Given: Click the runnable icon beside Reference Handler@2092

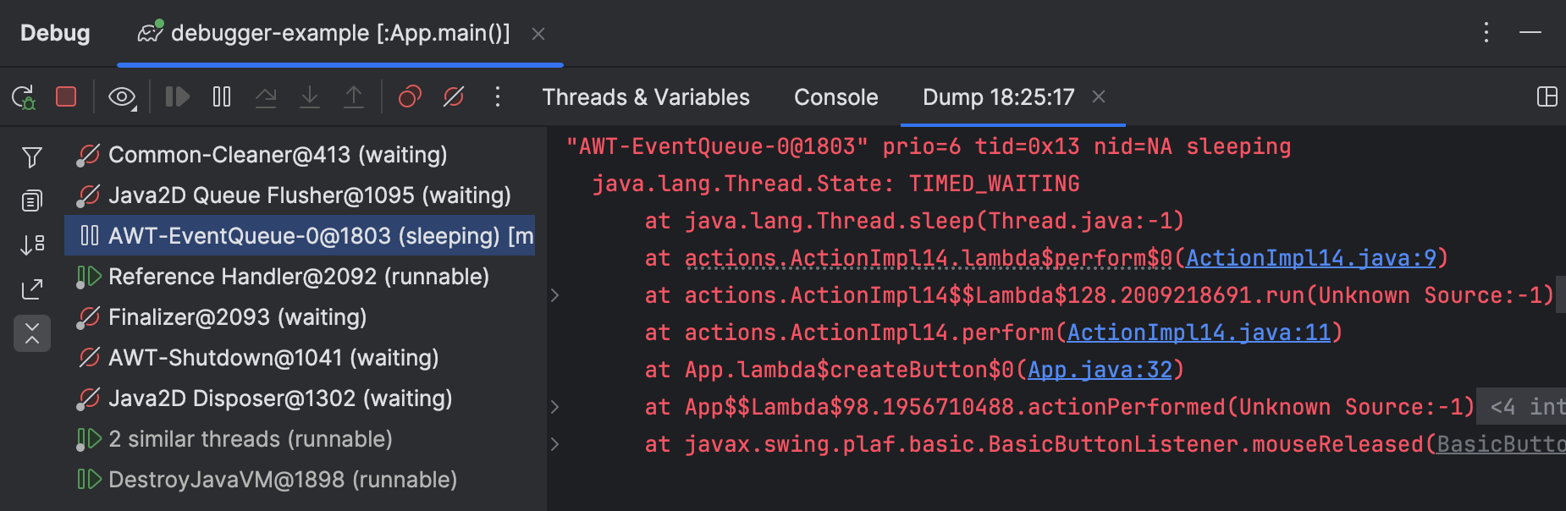Looking at the screenshot, I should coord(89,277).
